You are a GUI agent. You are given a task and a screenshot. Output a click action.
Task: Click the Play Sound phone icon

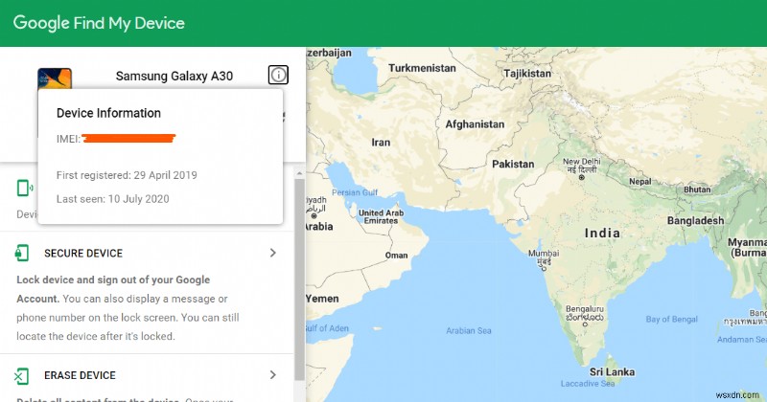coord(22,188)
